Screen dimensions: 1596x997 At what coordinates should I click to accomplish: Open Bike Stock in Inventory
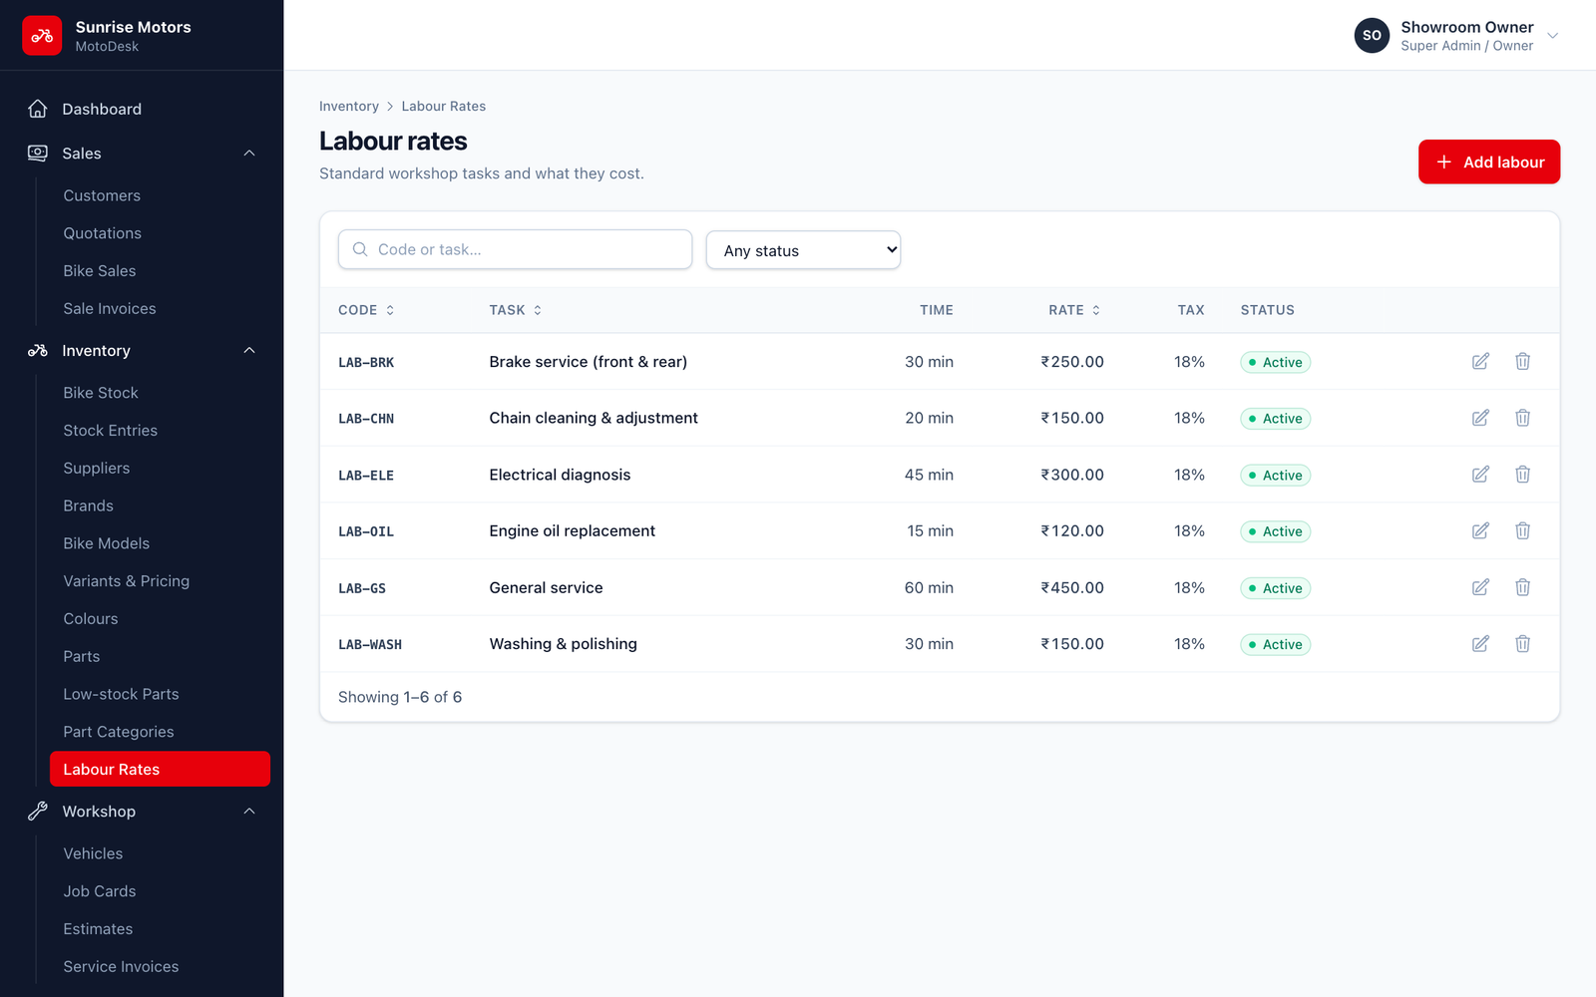160,393
